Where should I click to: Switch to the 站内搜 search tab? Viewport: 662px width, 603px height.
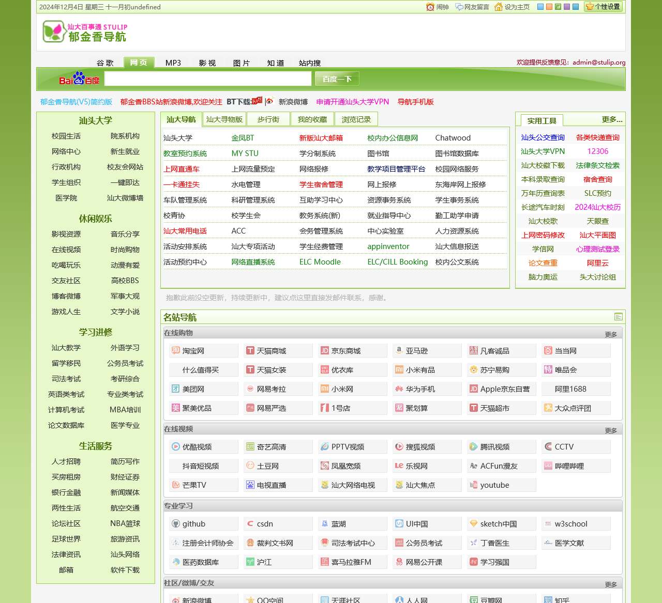pyautogui.click(x=310, y=63)
